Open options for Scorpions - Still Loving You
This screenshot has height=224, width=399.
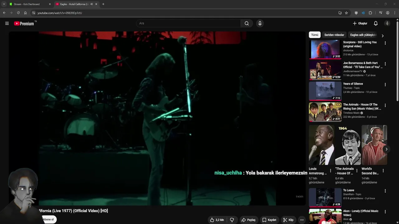coord(385,43)
